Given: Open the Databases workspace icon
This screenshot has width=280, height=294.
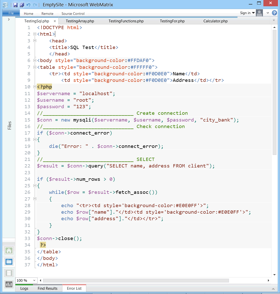Looking at the screenshot, I should (9, 273).
